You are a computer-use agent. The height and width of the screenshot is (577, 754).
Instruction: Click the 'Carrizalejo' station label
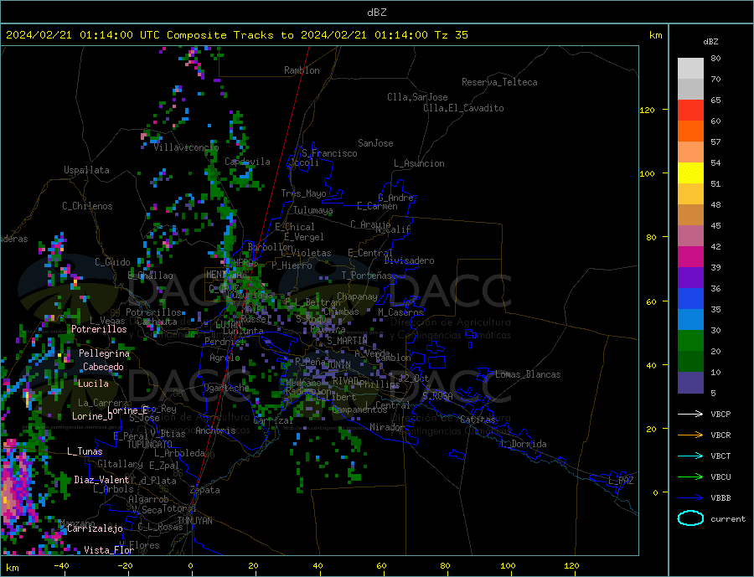click(x=95, y=529)
